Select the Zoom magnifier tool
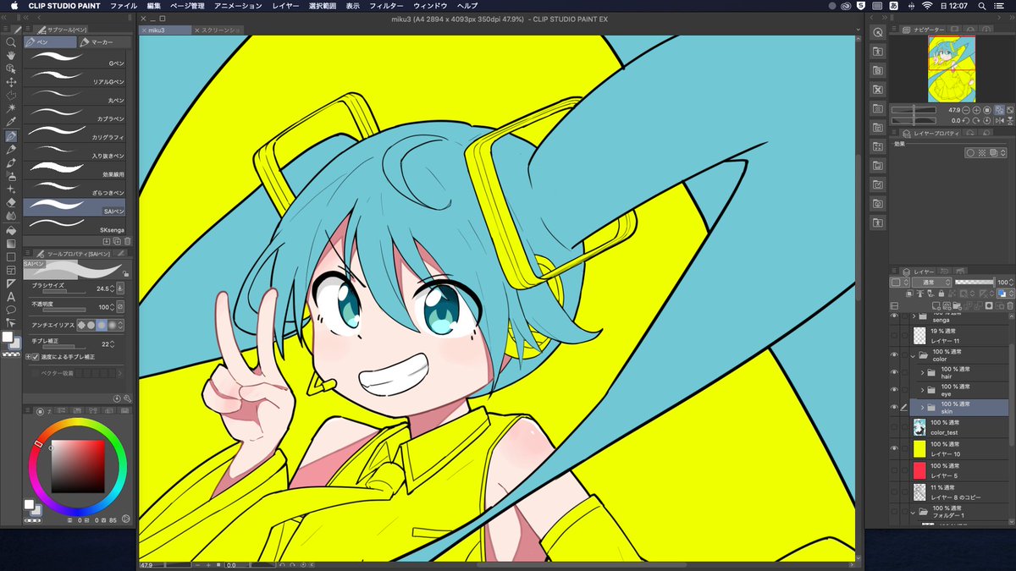Viewport: 1016px width, 571px height. 11,41
